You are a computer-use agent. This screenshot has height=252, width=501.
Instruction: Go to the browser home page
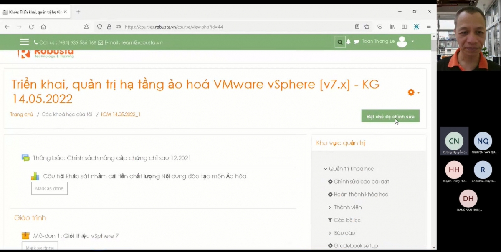click(43, 27)
